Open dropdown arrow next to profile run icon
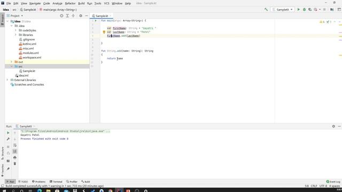The image size is (342, 192). [x=320, y=10]
